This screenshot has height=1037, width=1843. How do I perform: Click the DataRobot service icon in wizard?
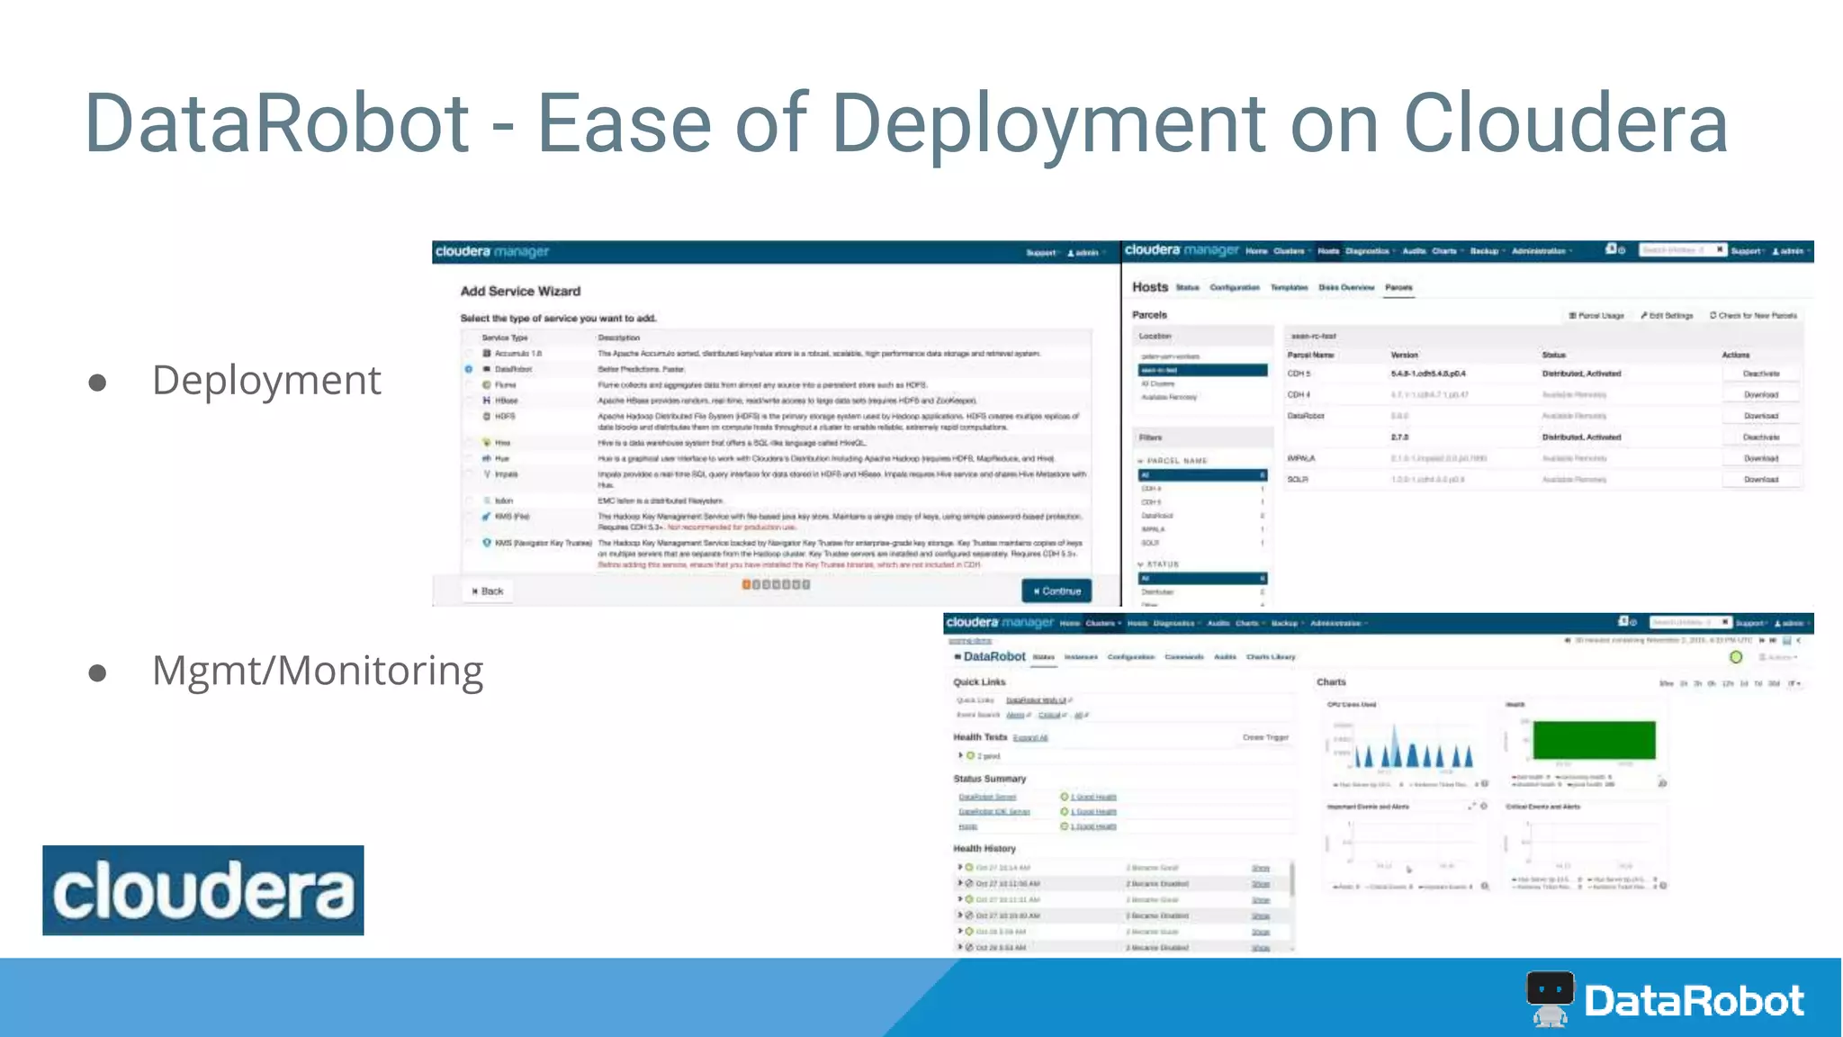click(487, 369)
